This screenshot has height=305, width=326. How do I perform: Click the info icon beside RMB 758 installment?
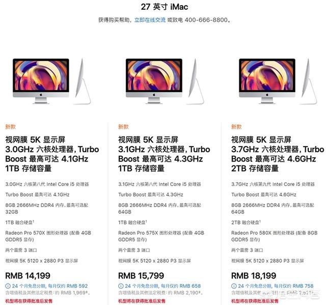click(x=234, y=286)
